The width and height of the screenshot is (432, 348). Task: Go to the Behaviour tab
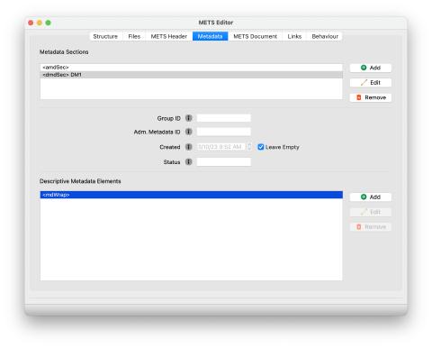coord(325,36)
